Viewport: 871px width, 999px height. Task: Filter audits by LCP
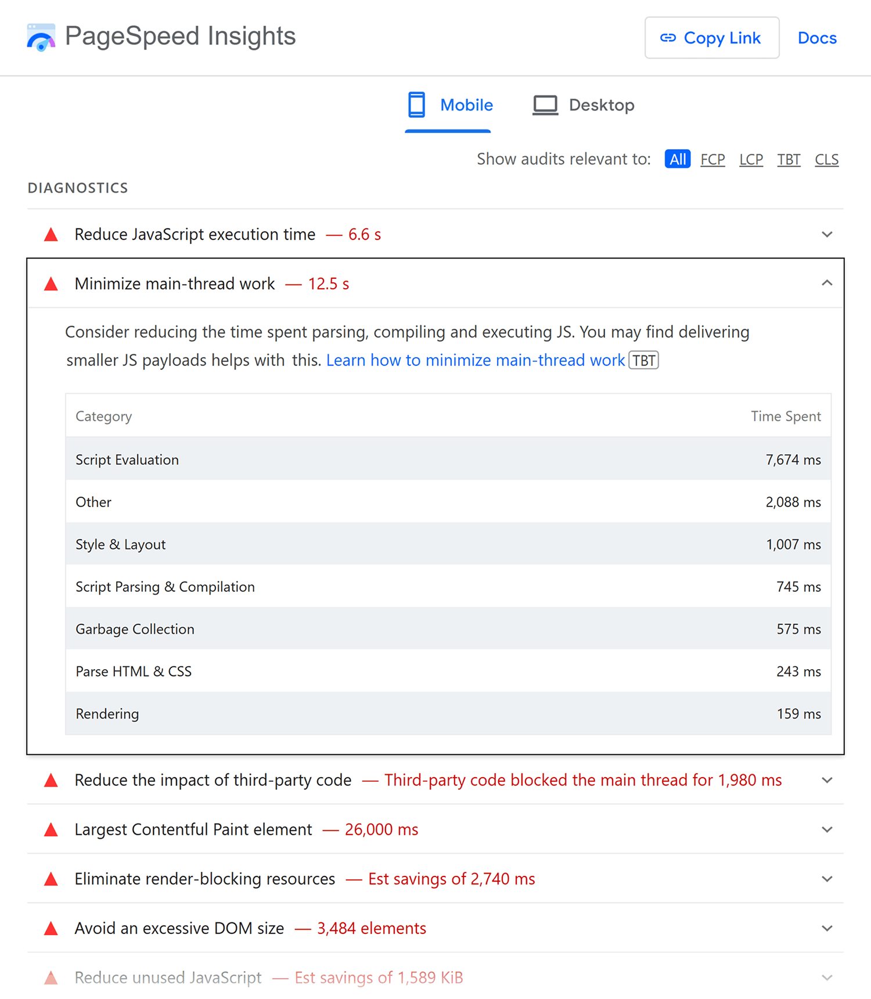pos(751,160)
